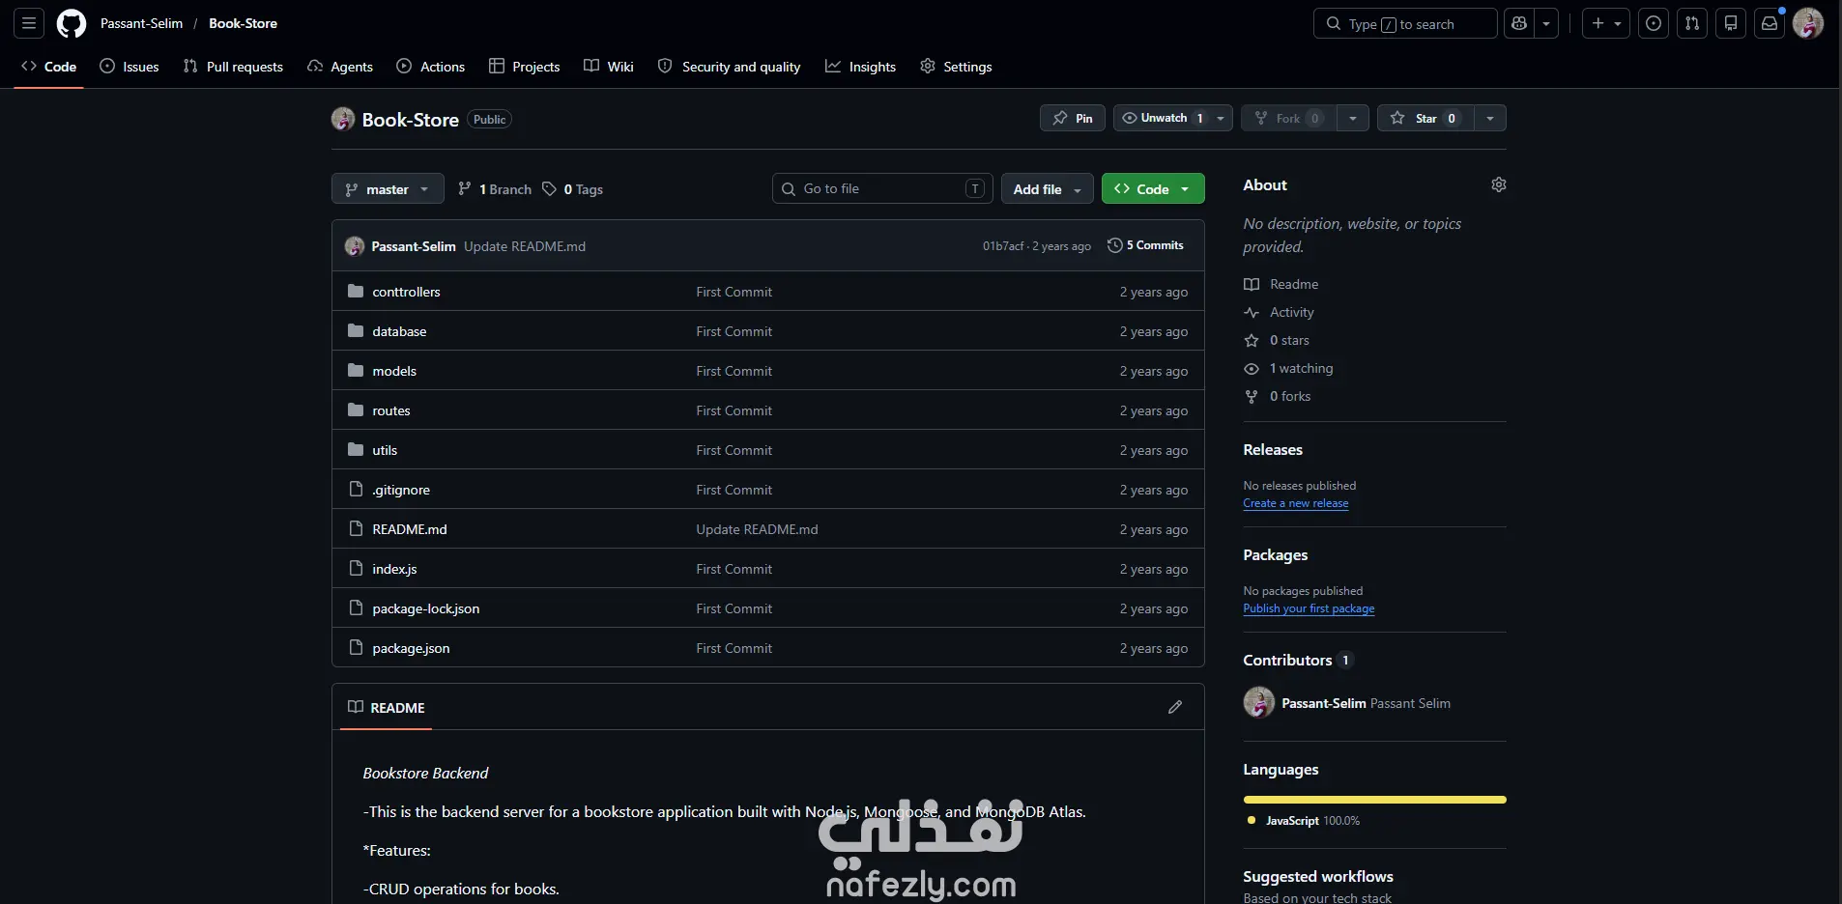Open the Agents tab

(340, 67)
